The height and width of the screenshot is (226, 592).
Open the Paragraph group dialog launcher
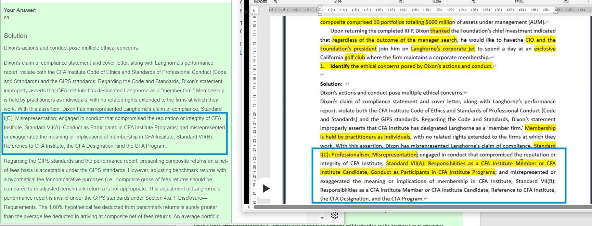[474, 2]
